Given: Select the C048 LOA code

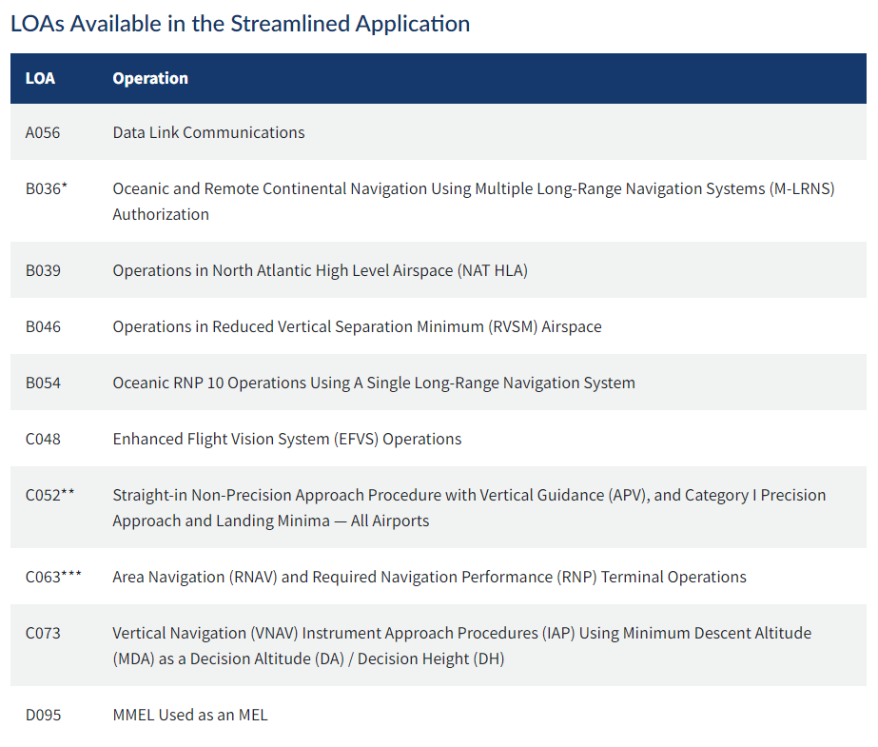Looking at the screenshot, I should (x=42, y=439).
